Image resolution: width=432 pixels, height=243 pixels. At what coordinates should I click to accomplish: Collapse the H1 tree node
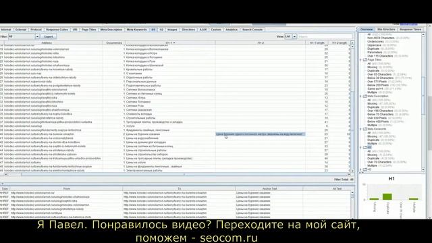(360, 148)
